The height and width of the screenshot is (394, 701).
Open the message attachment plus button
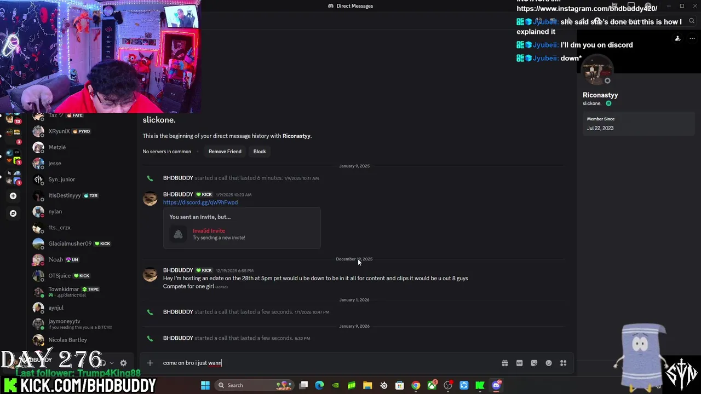pos(150,363)
